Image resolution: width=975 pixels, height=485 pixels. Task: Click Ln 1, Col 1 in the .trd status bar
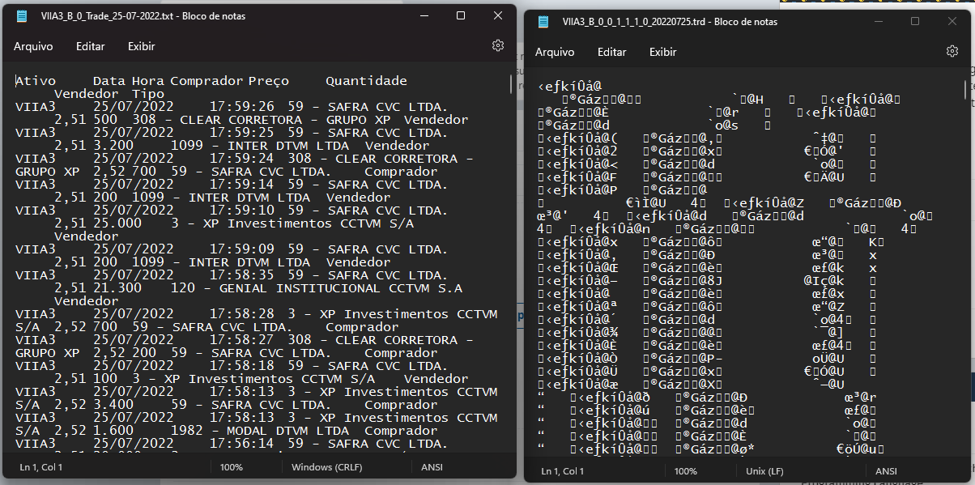[x=562, y=471]
